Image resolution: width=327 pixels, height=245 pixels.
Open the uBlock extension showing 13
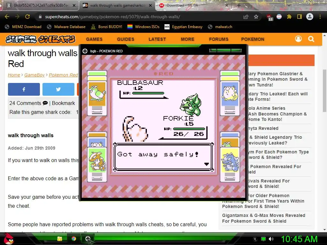[270, 17]
